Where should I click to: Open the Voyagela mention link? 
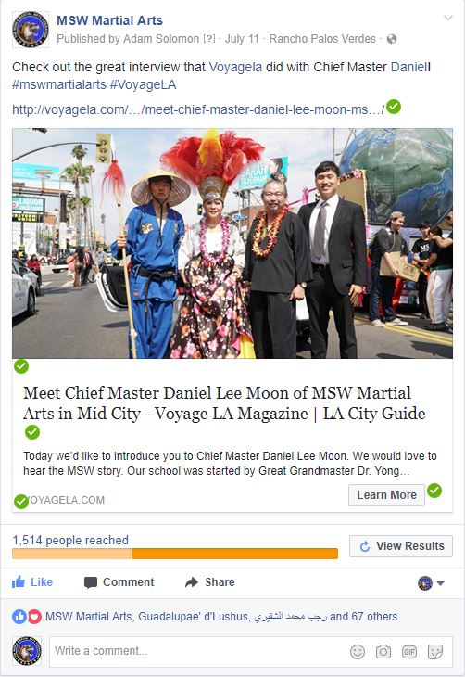click(x=235, y=67)
